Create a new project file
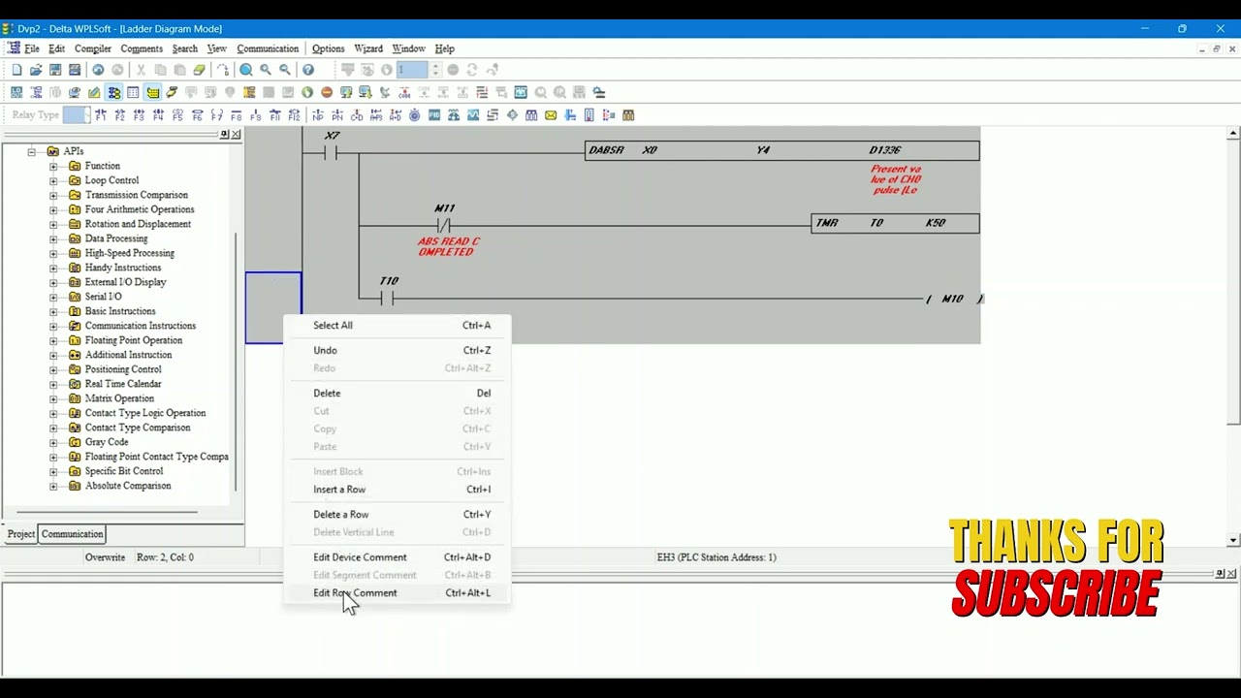The image size is (1241, 698). click(x=16, y=70)
